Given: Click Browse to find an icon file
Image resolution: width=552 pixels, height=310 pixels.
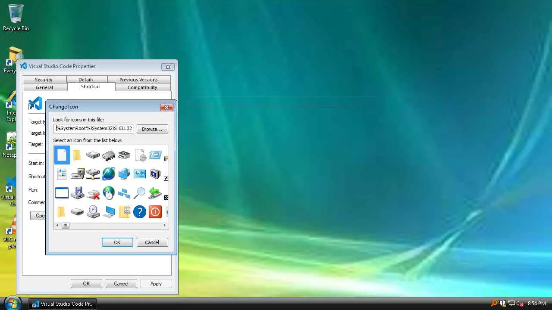Looking at the screenshot, I should pos(152,129).
